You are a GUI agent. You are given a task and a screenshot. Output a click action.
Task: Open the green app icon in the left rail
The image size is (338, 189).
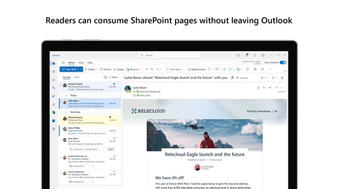[54, 113]
